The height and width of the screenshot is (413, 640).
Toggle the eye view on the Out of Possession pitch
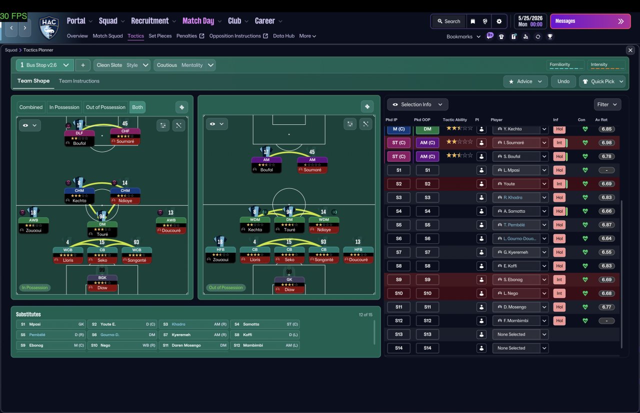216,124
